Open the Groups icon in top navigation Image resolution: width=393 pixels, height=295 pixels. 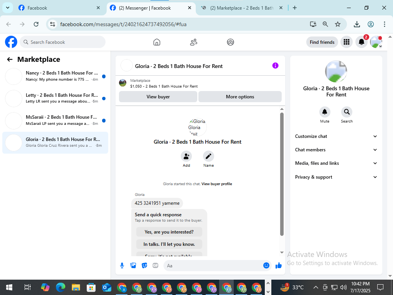pos(230,42)
